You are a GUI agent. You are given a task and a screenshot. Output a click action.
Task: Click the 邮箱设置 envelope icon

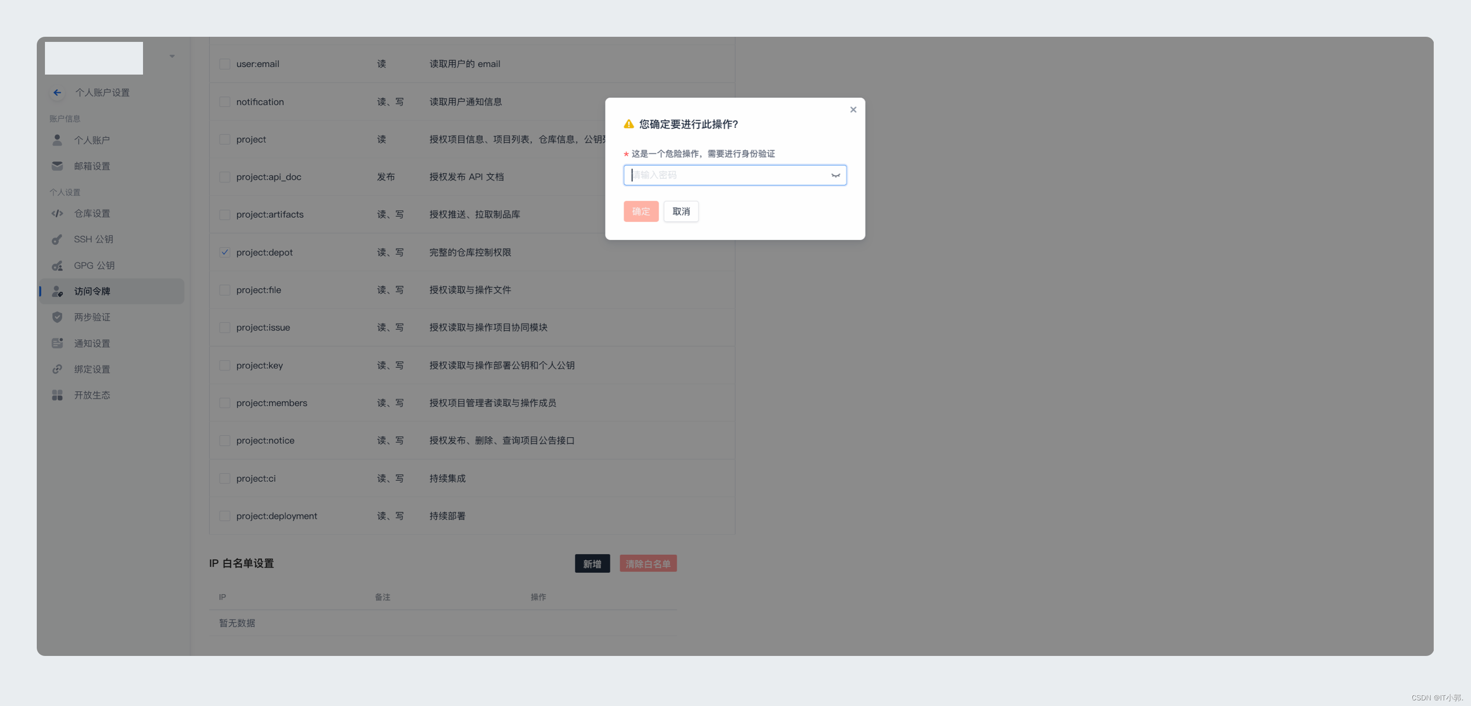[x=57, y=166]
